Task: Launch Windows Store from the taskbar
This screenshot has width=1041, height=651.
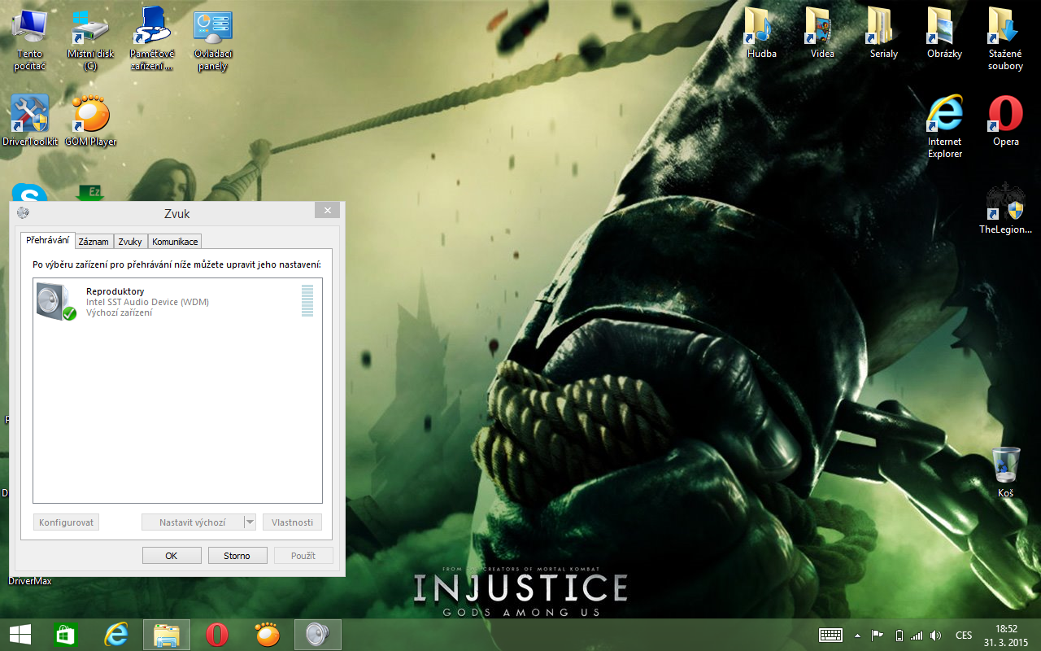Action: [x=65, y=635]
